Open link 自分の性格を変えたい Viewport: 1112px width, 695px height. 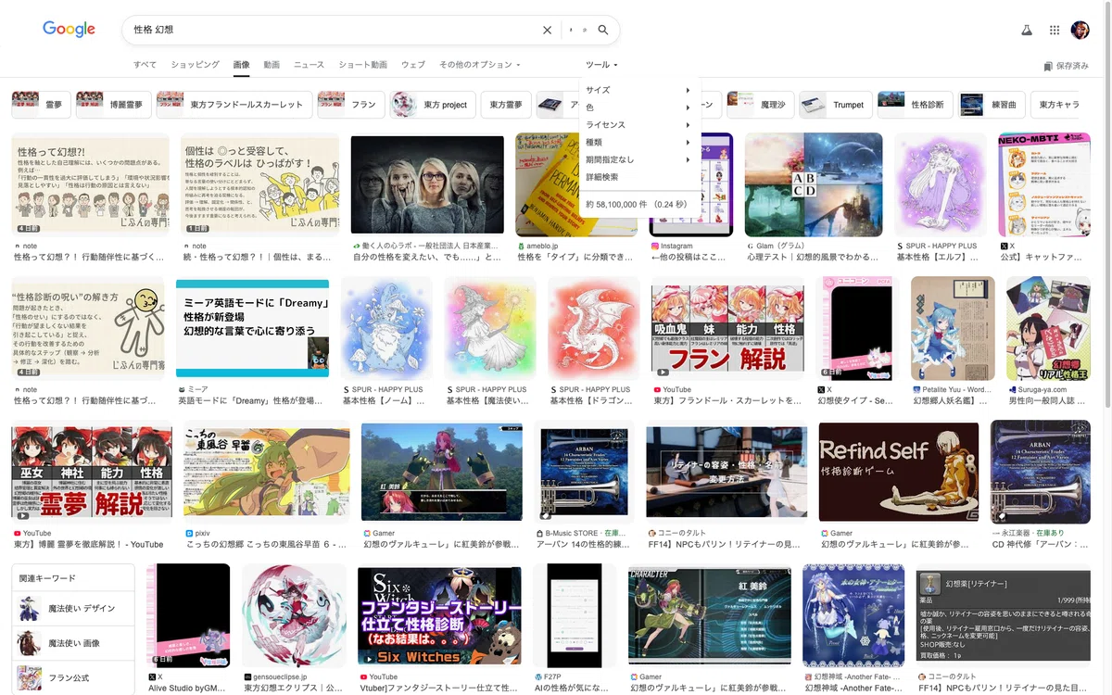point(427,257)
